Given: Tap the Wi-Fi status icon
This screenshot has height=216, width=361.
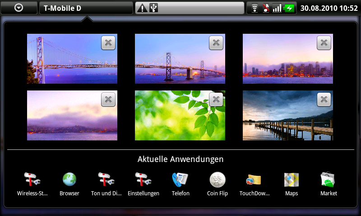Looking at the screenshot, I should [x=255, y=8].
